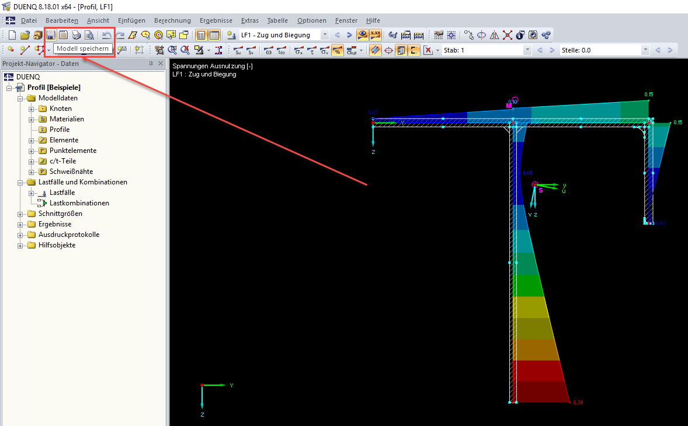Select the sigma-x stress icon
Viewport: 688px width, 426px height.
pos(298,50)
